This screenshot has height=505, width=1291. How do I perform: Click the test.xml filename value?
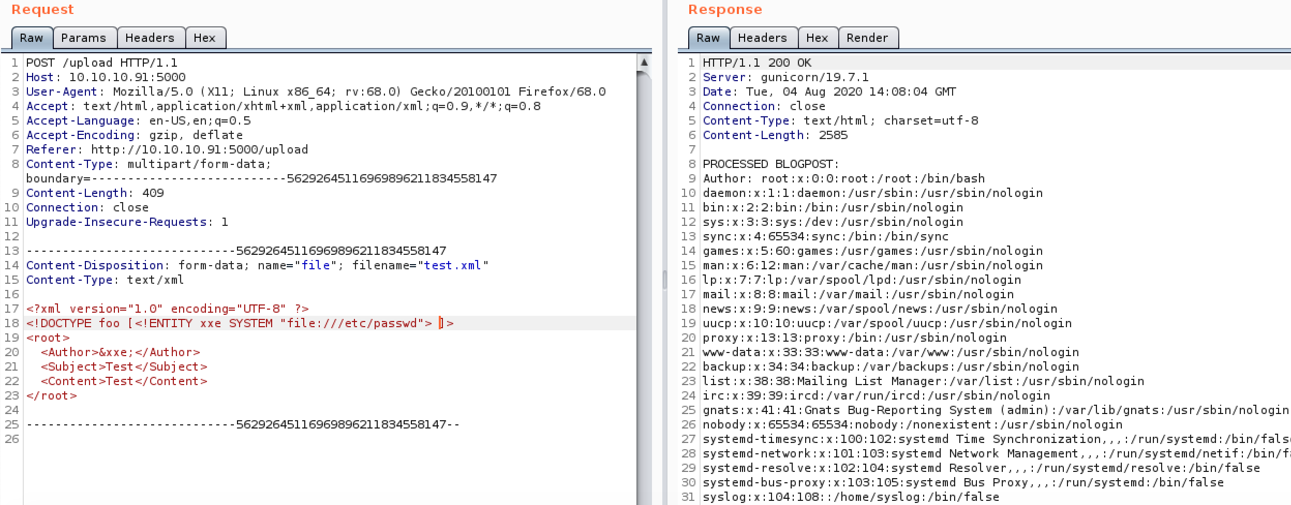(x=453, y=265)
